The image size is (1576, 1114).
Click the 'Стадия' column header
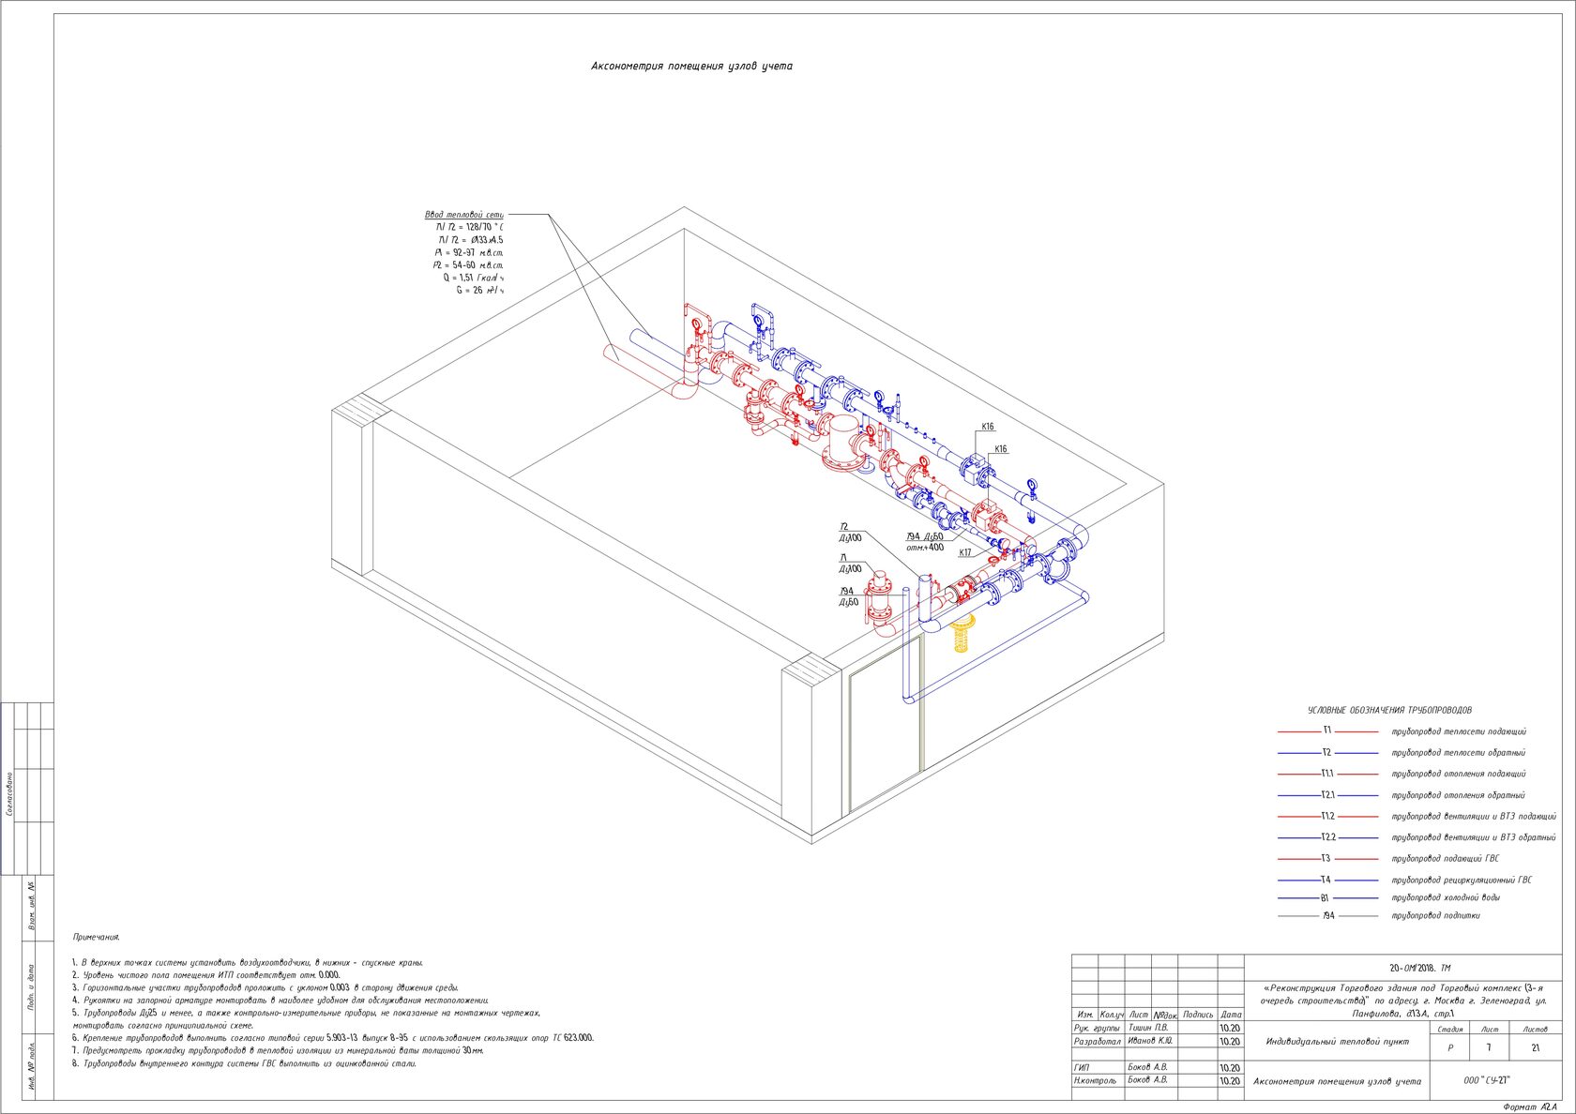point(1450,1030)
